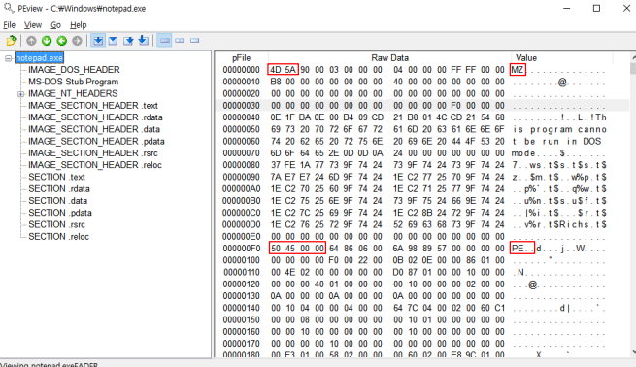Click offset 00000080 in pFile column
Screen dimensions: 636x367
[241, 165]
